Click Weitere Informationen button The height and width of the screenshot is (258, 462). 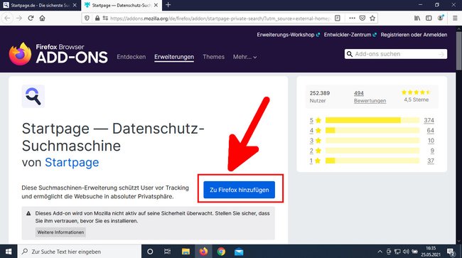coord(60,232)
